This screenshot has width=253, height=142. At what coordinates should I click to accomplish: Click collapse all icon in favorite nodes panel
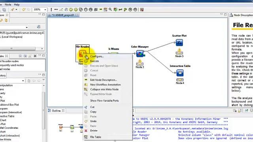20,56
